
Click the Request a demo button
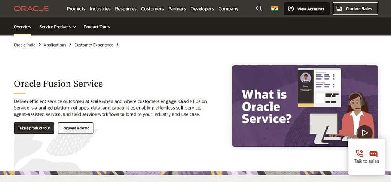click(76, 128)
